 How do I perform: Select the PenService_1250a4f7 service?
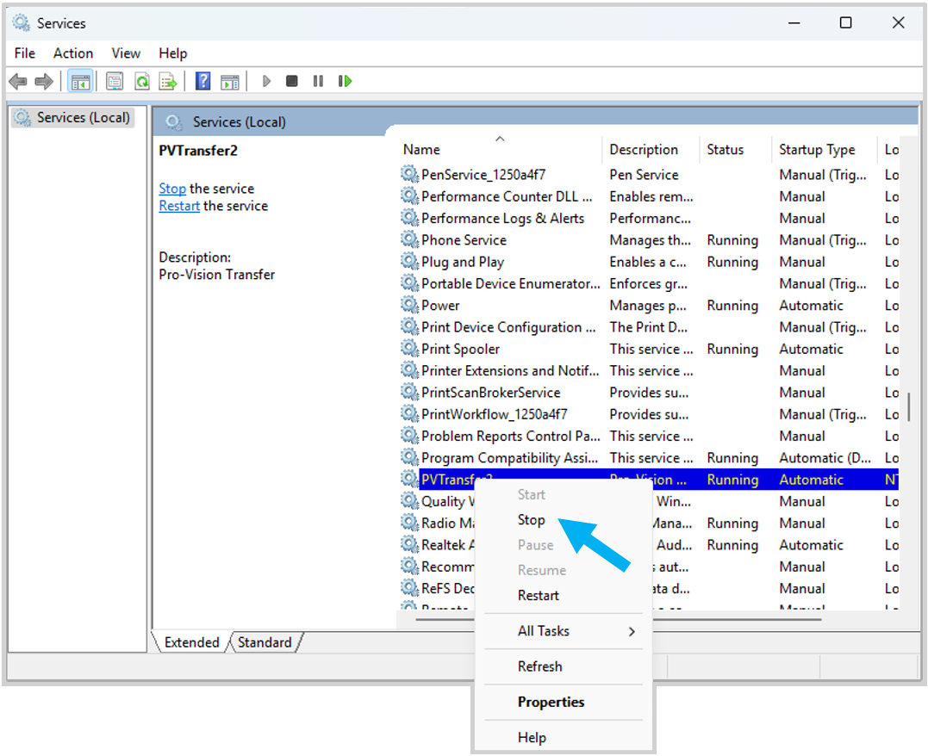tap(649, 175)
